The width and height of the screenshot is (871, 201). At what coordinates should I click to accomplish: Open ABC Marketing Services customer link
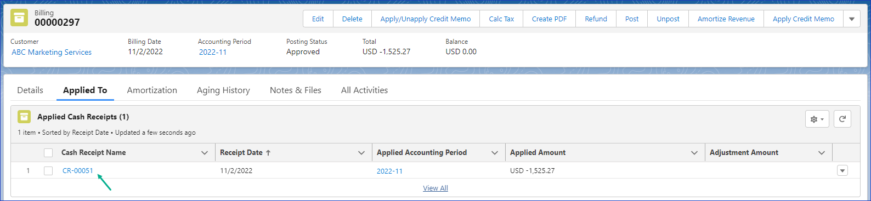click(x=52, y=53)
